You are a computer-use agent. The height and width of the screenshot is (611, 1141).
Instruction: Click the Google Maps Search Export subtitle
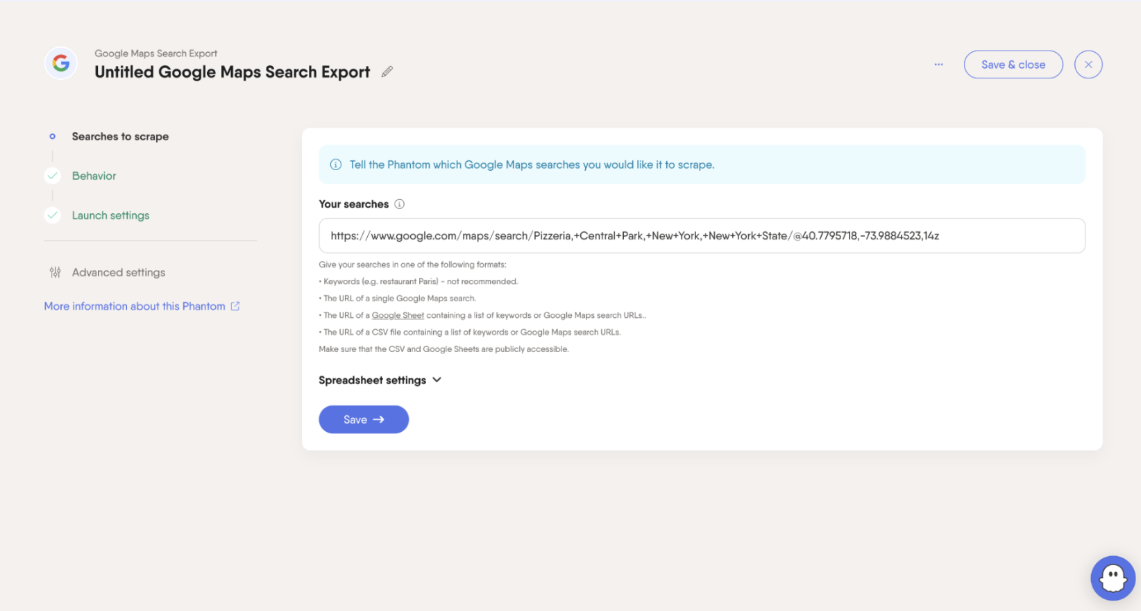[156, 53]
